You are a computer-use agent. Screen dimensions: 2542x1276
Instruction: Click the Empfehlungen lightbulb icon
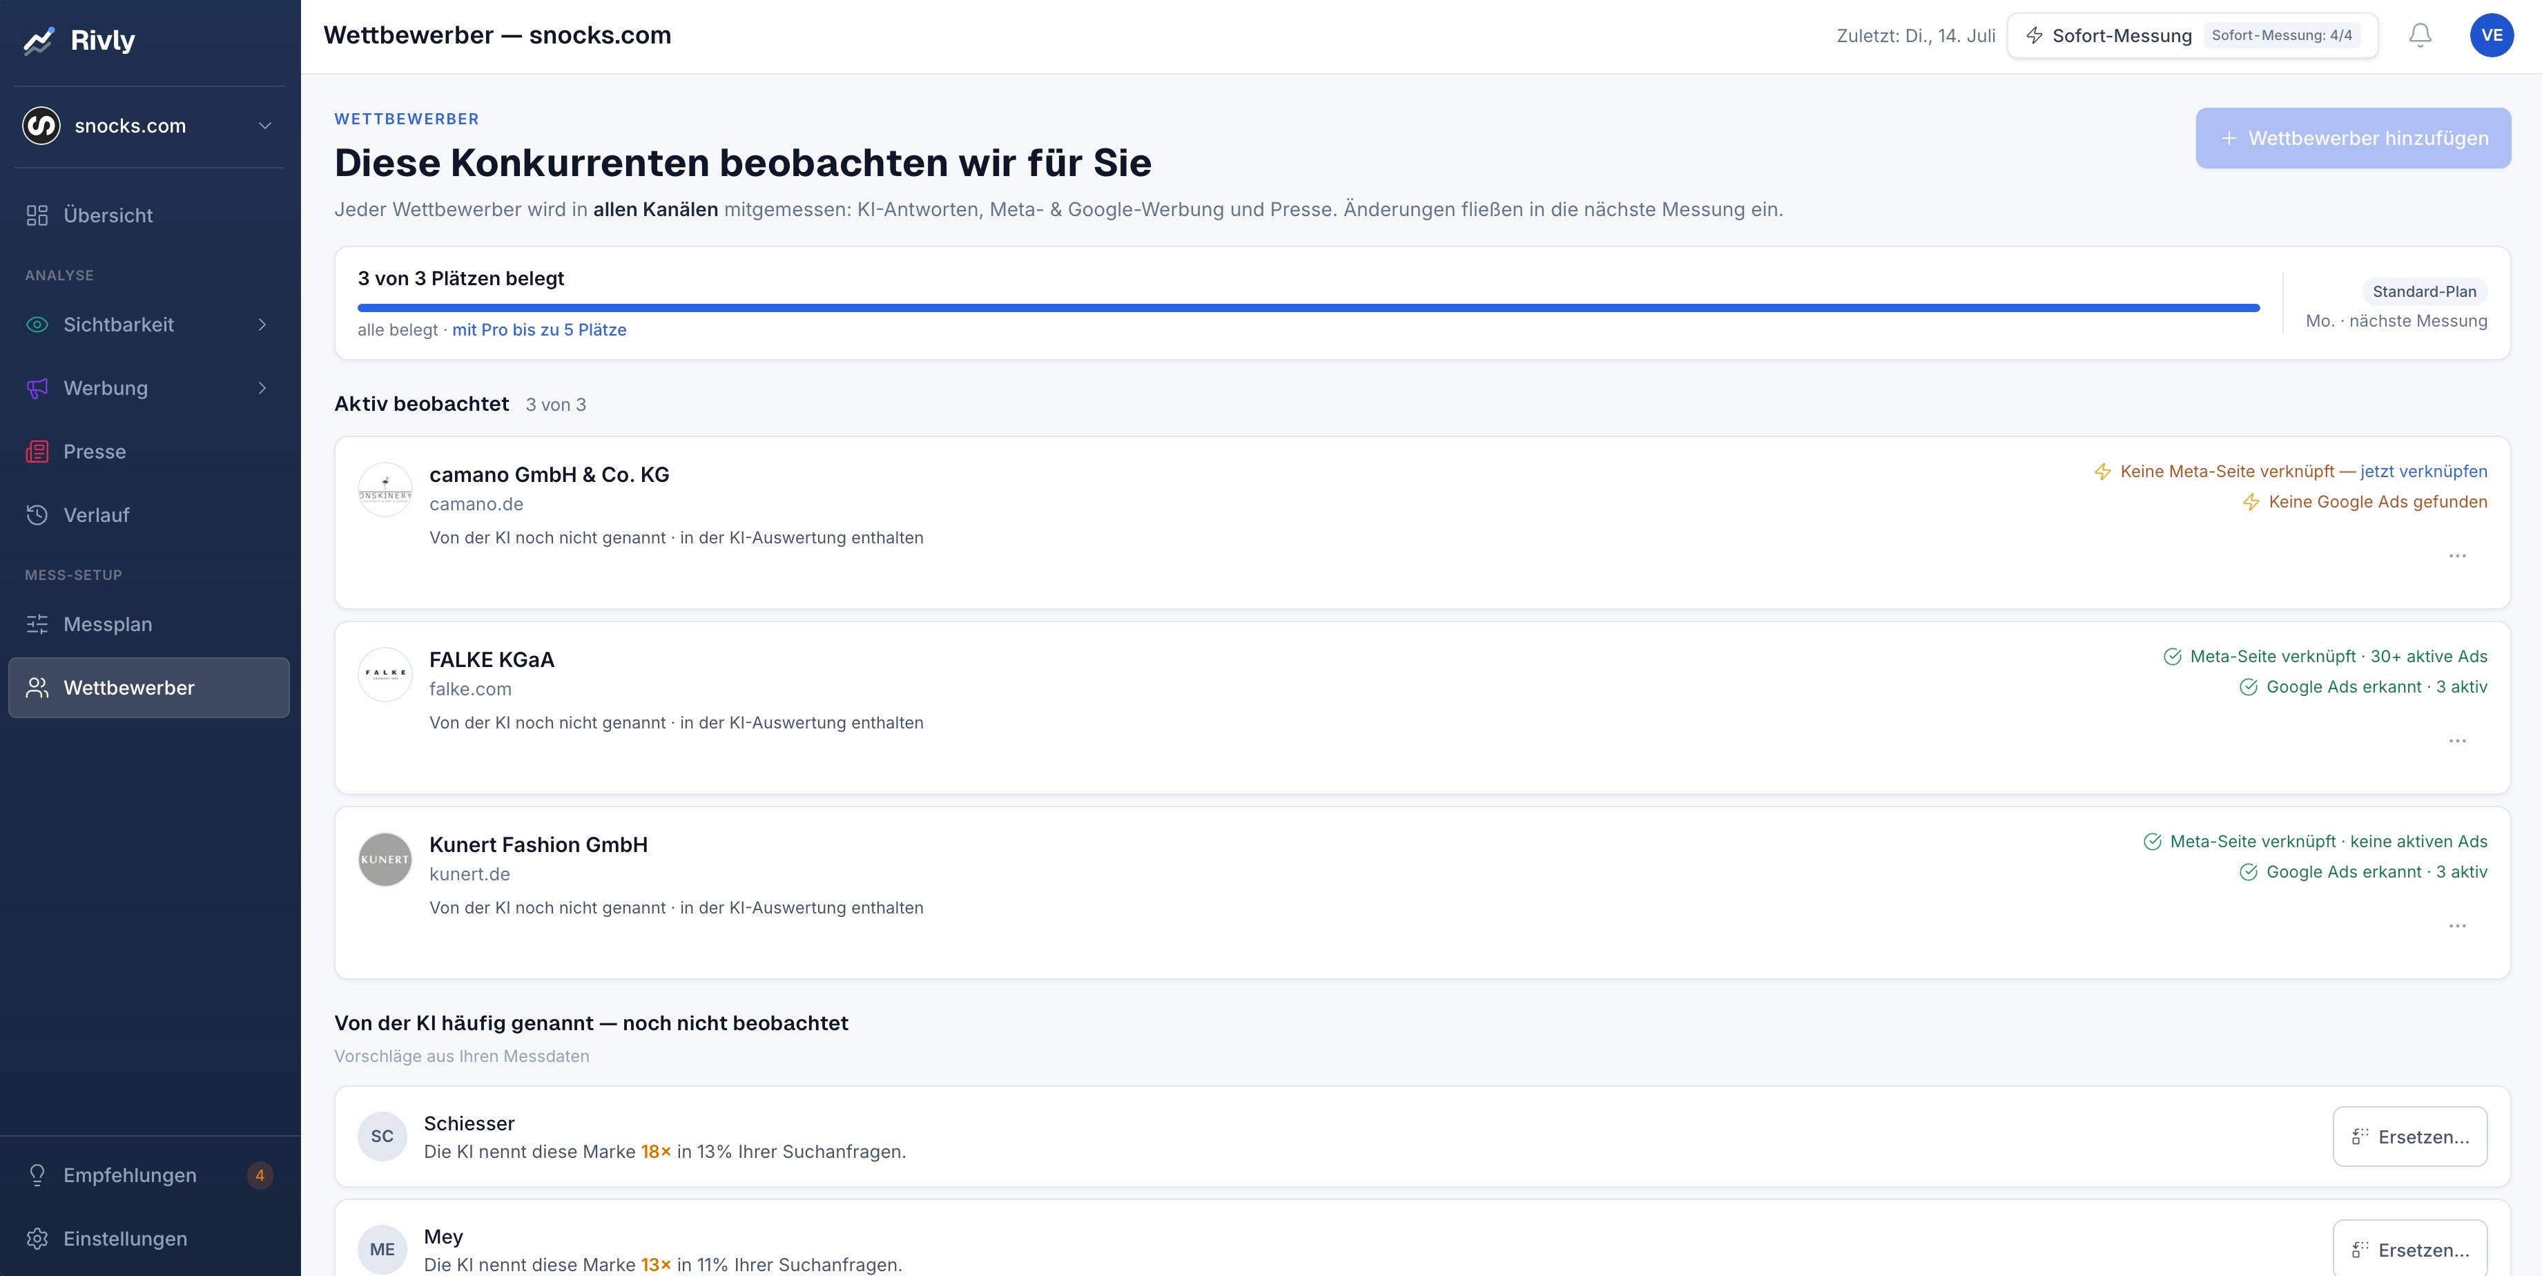coord(37,1174)
